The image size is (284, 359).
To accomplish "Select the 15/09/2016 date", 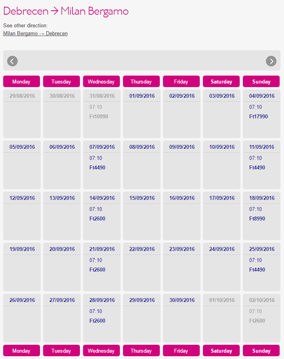I will (142, 198).
